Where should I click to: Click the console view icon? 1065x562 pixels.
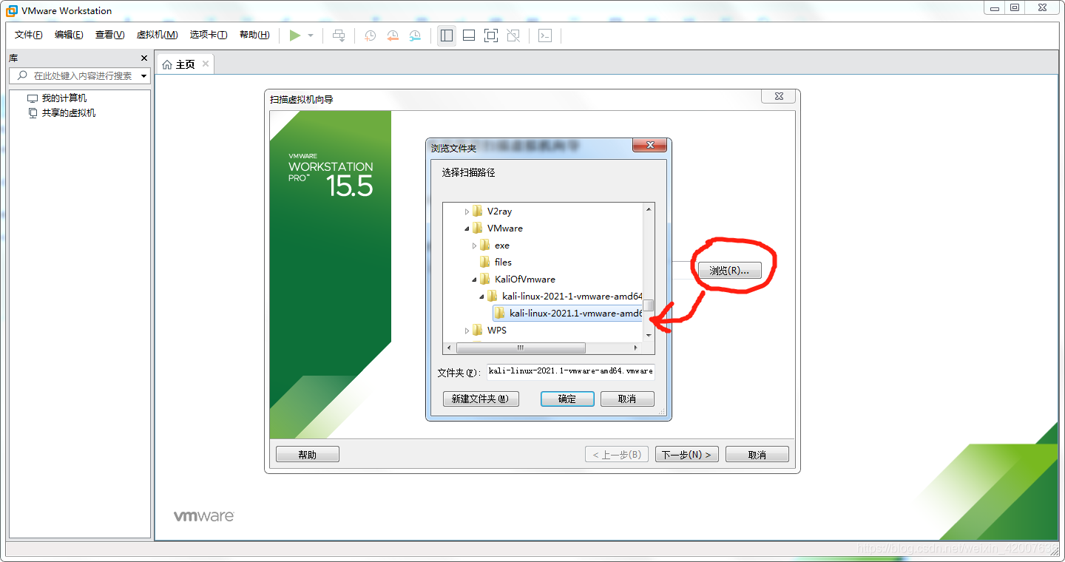click(545, 35)
